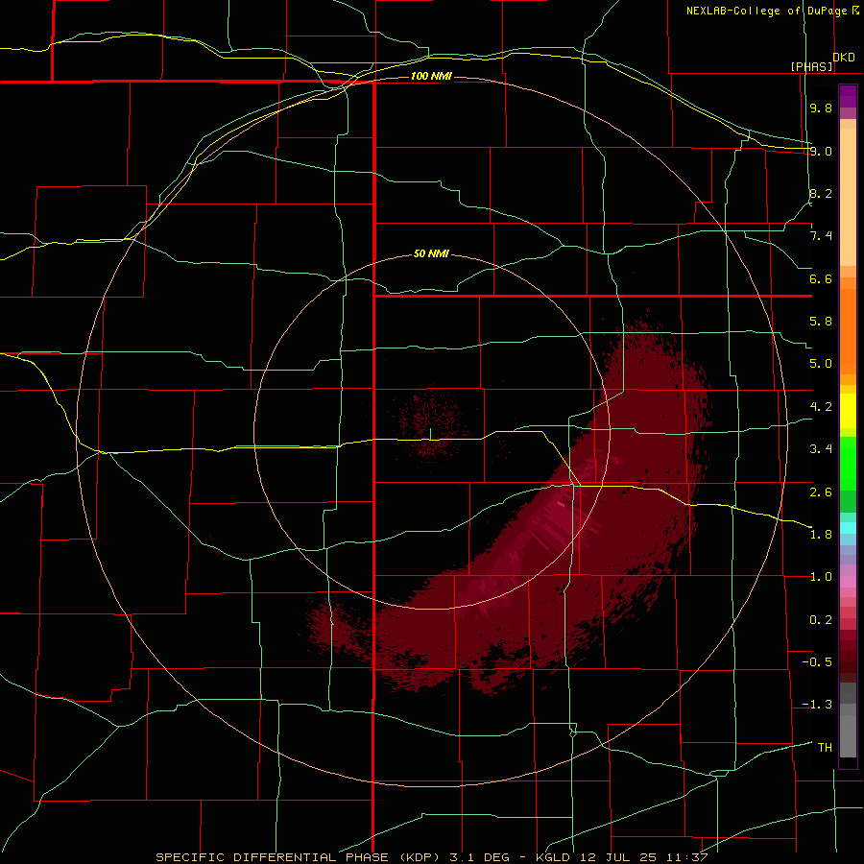The image size is (864, 864).
Task: Click the 1.8 value on the color scale
Action: (821, 535)
